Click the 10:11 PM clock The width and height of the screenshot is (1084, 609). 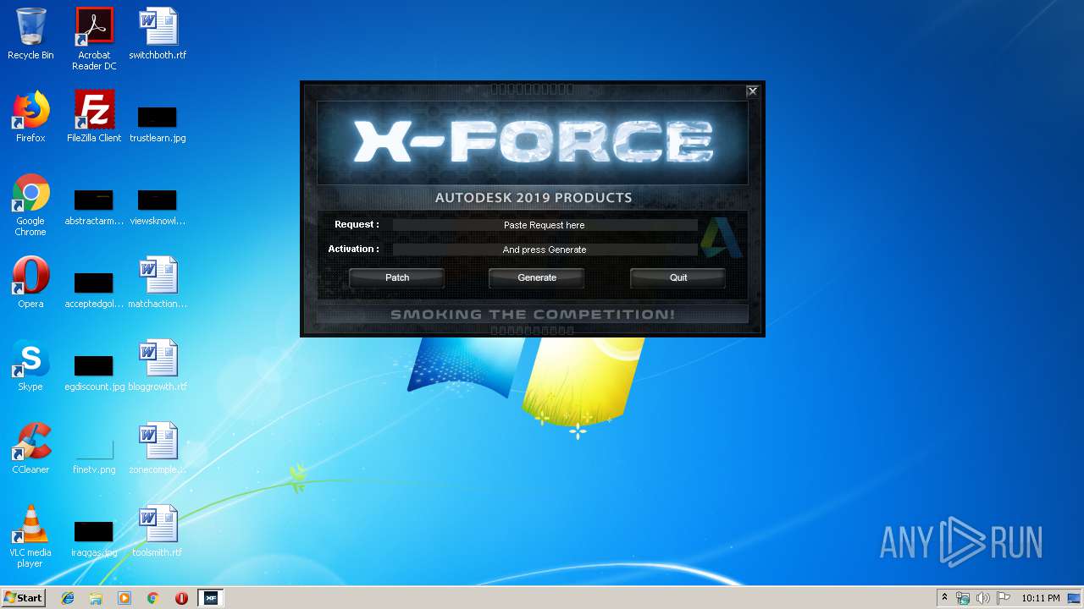(1041, 598)
